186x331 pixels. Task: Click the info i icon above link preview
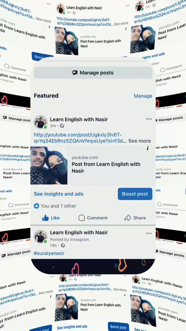[148, 148]
